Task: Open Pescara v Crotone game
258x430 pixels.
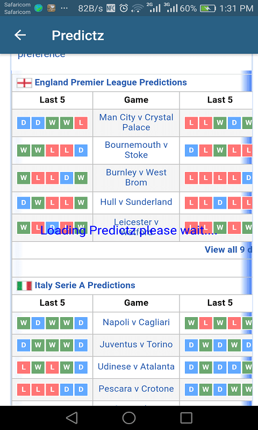Action: tap(137, 389)
